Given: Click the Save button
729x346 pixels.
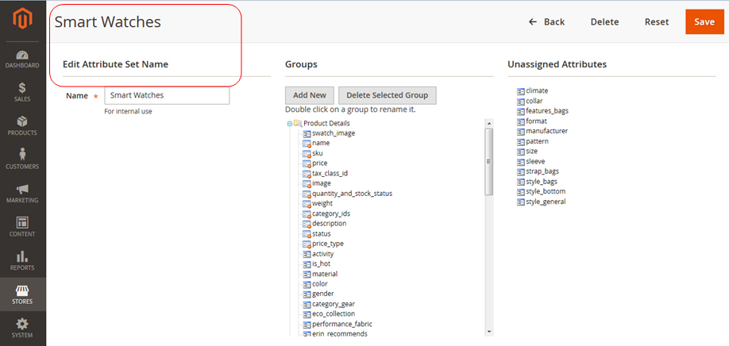Looking at the screenshot, I should coord(704,22).
